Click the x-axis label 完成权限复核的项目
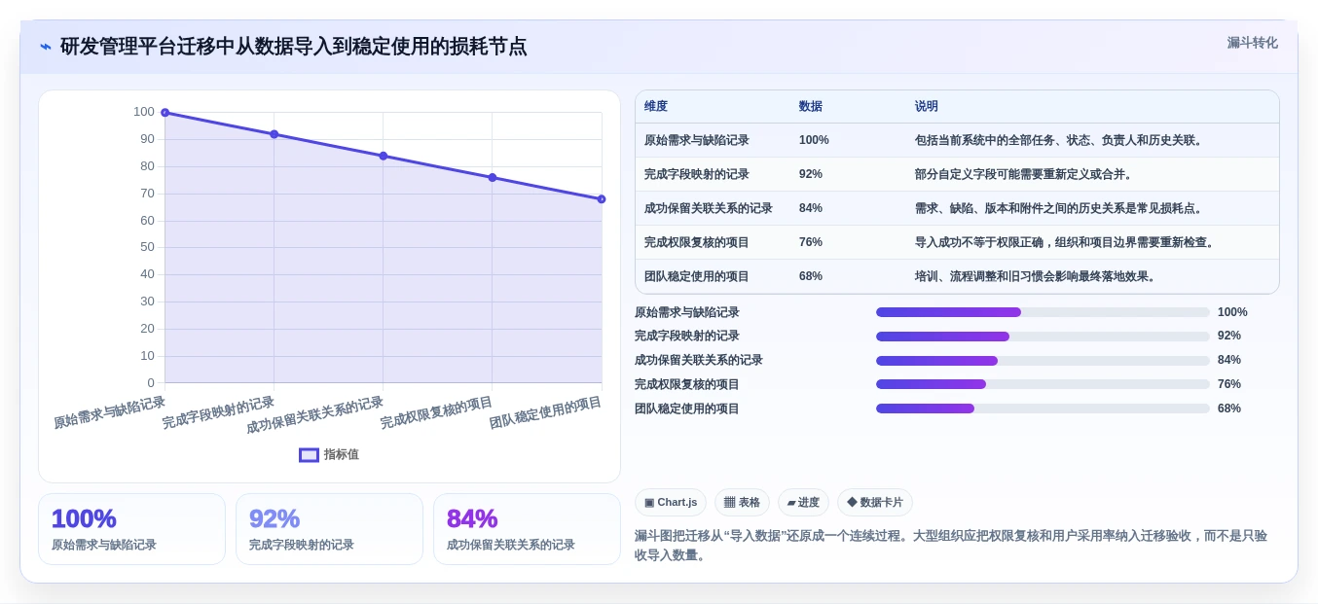 436,412
